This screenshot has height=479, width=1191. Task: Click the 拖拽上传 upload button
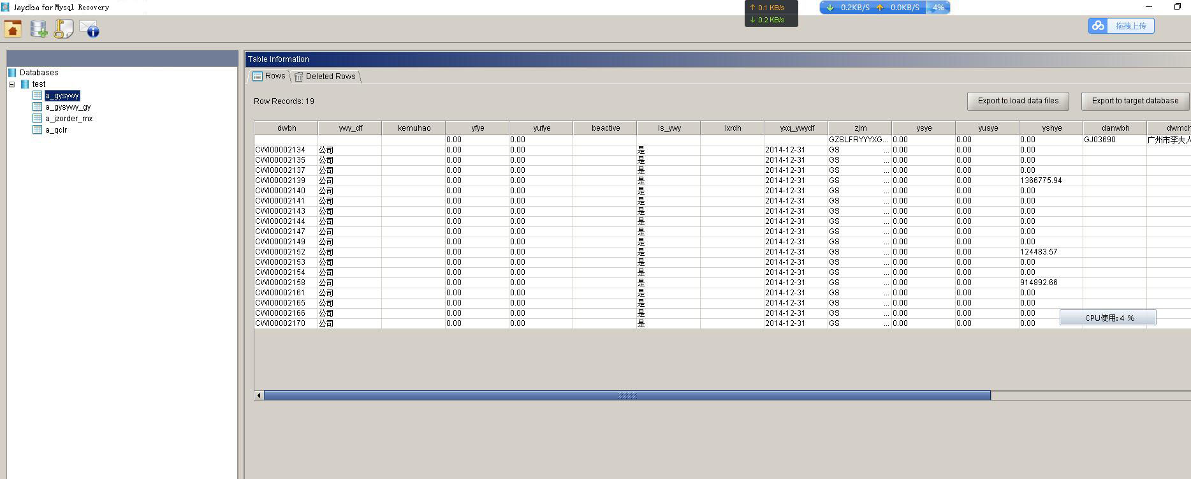[x=1122, y=26]
